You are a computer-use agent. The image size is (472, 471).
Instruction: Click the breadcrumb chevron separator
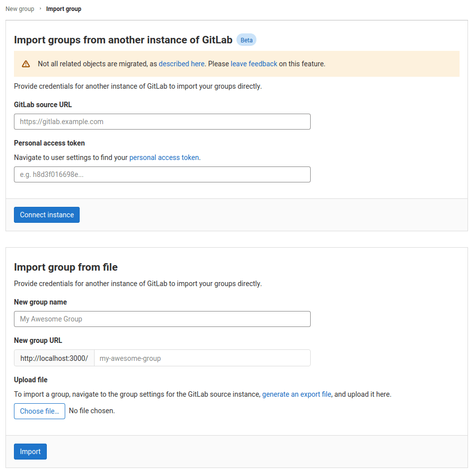point(41,8)
